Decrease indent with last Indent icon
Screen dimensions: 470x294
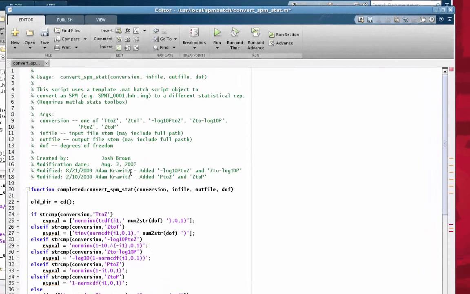pos(136,47)
